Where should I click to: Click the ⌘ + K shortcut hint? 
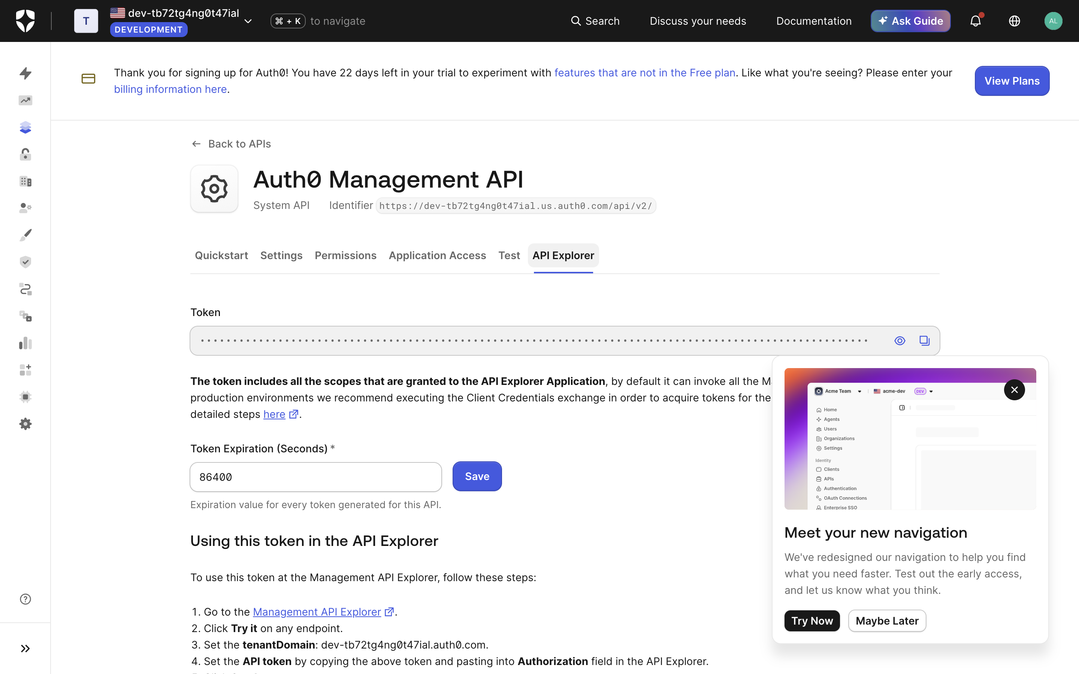(x=288, y=21)
